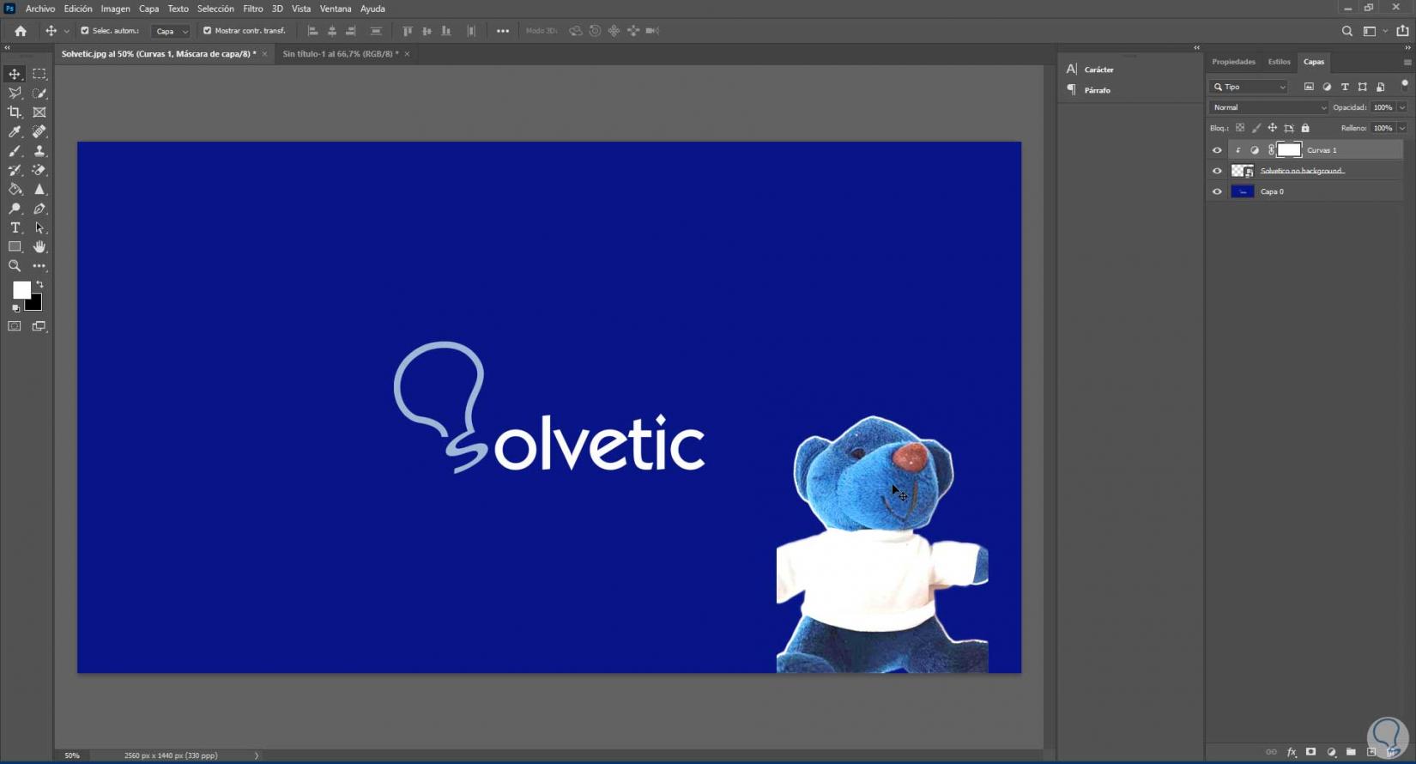Toggle the Mostrar contr. transf. checkbox
The width and height of the screenshot is (1416, 764).
click(x=207, y=31)
